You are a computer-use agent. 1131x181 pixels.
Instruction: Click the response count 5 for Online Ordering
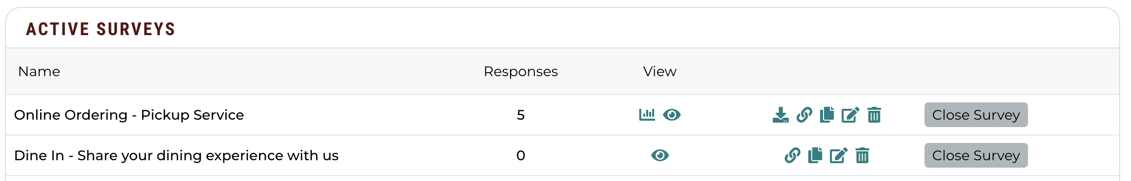click(x=520, y=115)
